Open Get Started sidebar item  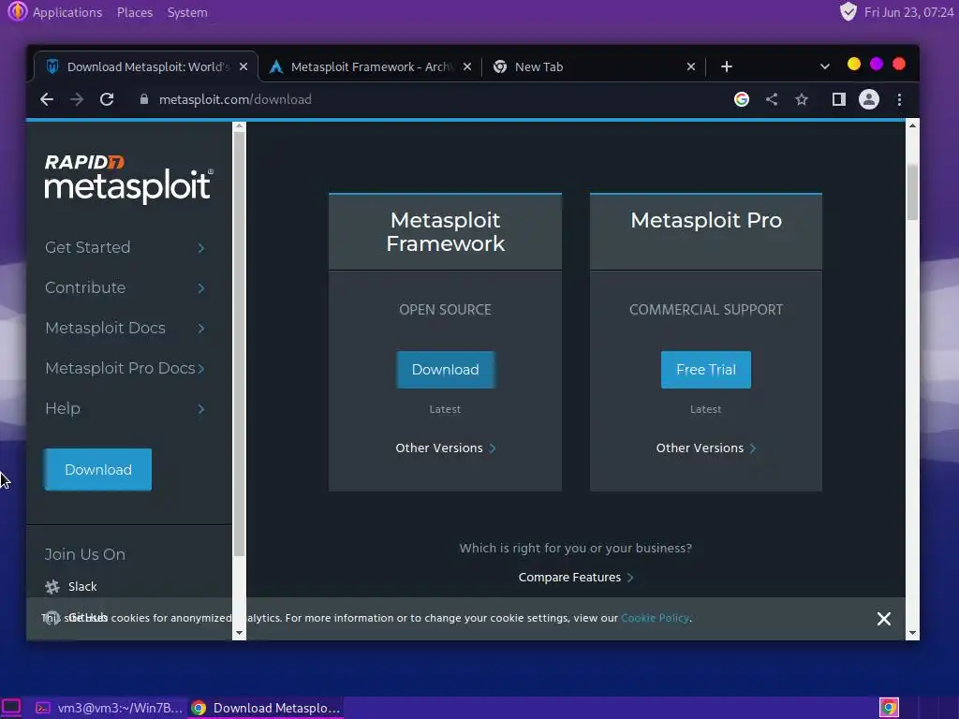(87, 247)
